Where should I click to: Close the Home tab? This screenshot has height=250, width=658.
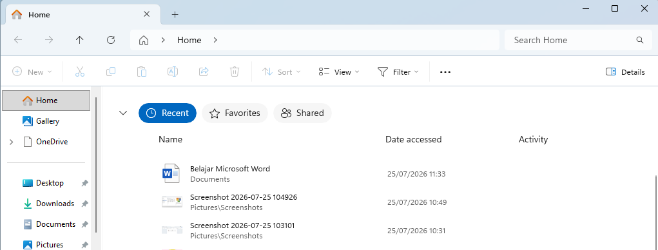pos(146,14)
